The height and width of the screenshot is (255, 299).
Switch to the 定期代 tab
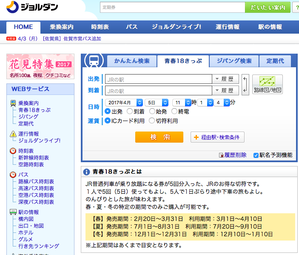click(x=275, y=61)
